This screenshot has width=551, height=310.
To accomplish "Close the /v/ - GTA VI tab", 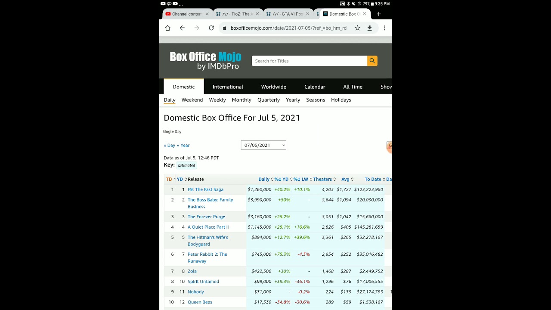I will 307,14.
